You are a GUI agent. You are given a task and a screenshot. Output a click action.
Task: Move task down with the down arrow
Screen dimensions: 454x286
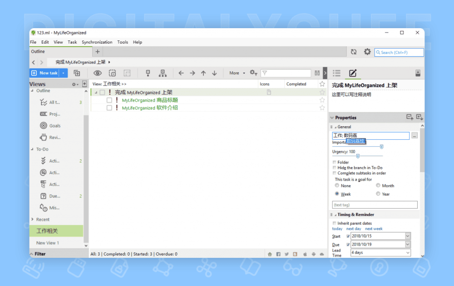214,73
